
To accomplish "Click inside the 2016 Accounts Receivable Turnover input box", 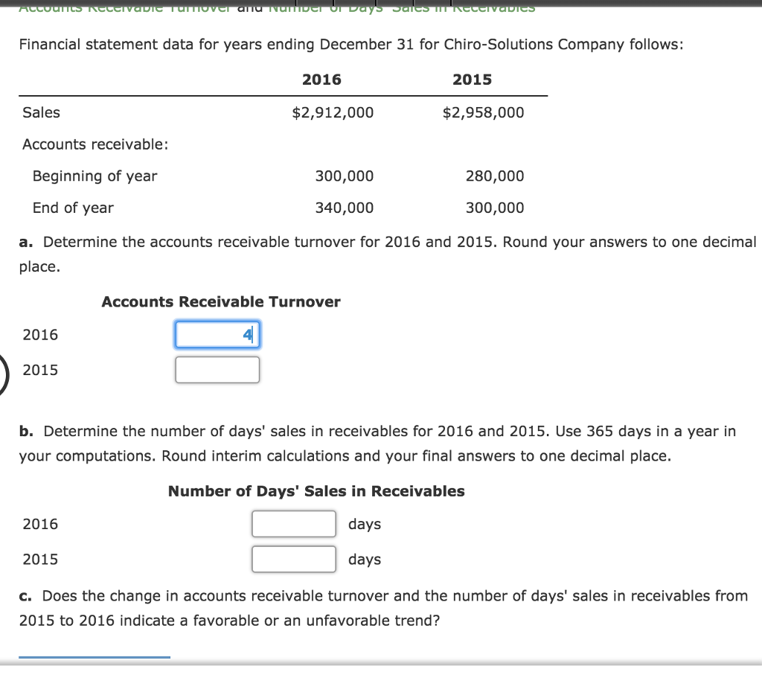I will pos(217,334).
